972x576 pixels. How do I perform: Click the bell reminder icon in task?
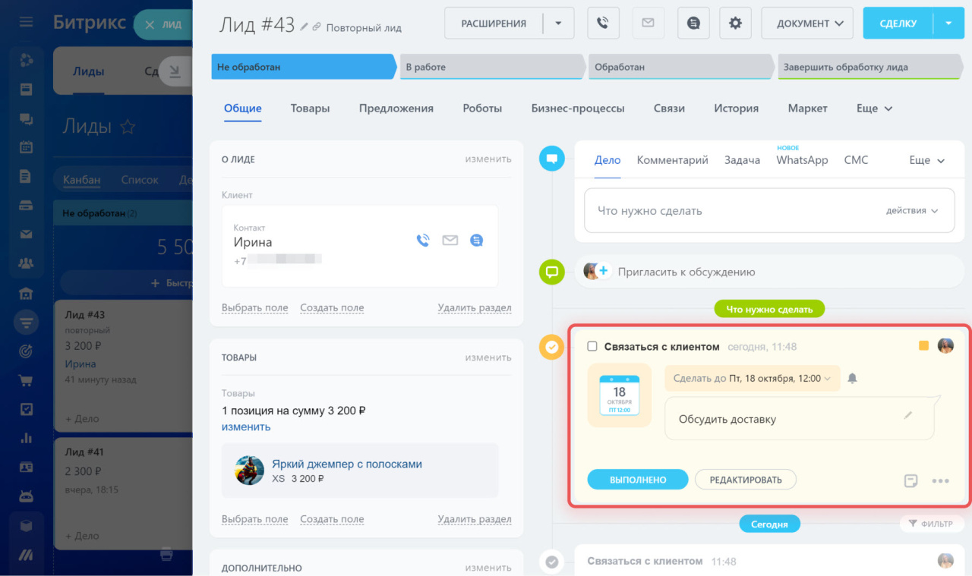click(x=852, y=378)
